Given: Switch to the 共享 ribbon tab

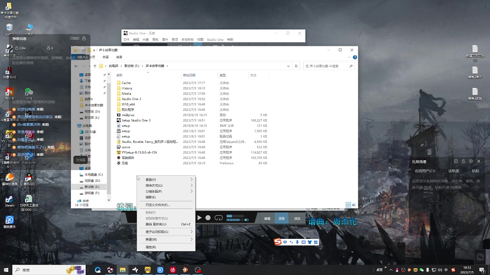Looking at the screenshot, I should [x=106, y=57].
